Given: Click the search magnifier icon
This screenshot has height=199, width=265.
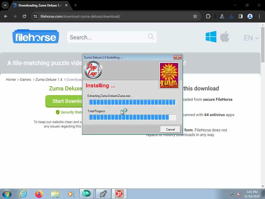Looking at the screenshot, I should [151, 37].
